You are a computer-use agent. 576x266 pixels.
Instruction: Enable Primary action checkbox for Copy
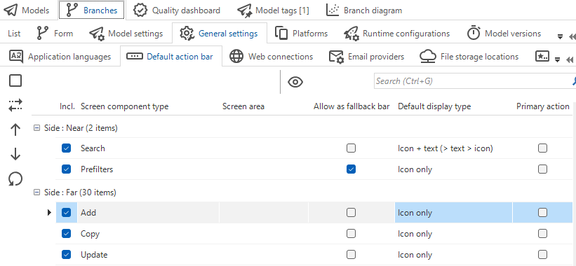point(542,233)
